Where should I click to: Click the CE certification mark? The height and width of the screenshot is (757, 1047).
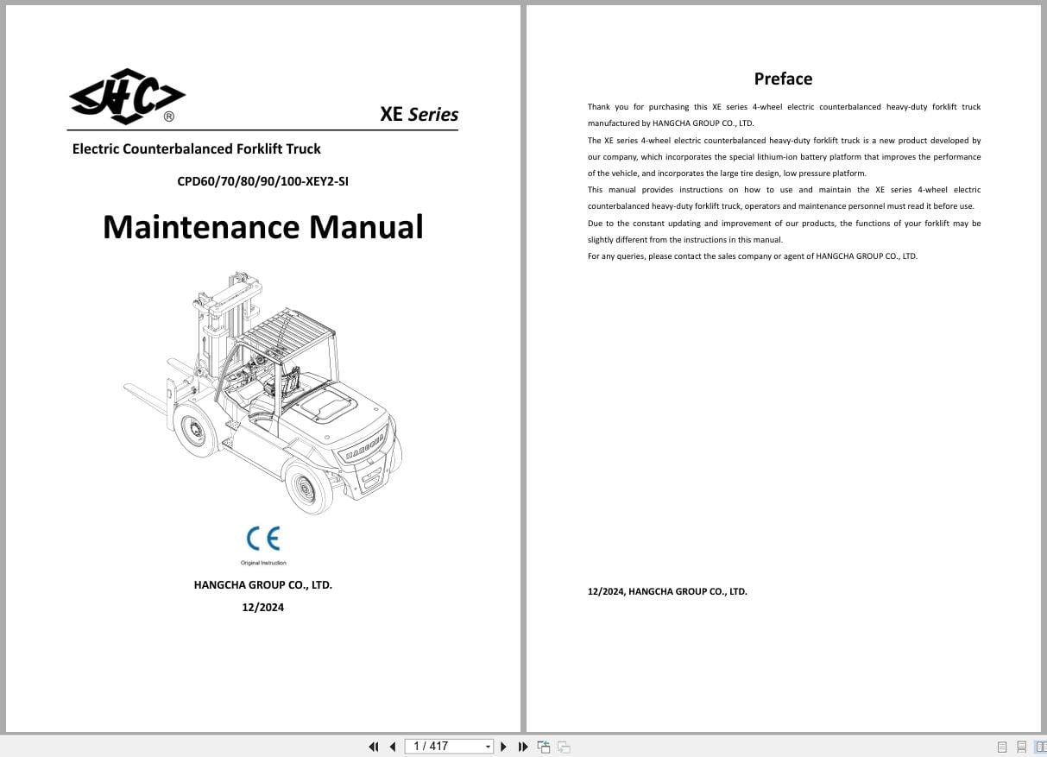[262, 539]
